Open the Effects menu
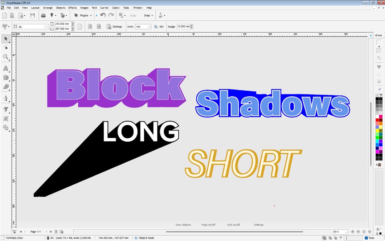This screenshot has width=385, height=241. [x=72, y=7]
